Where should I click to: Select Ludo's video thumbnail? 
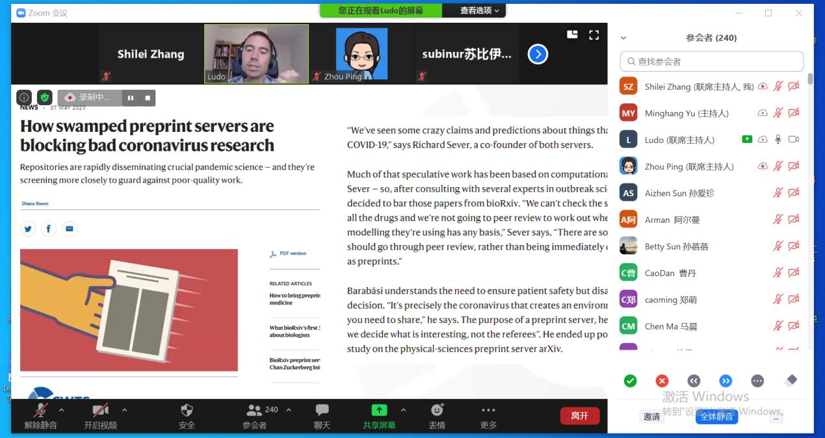(256, 54)
